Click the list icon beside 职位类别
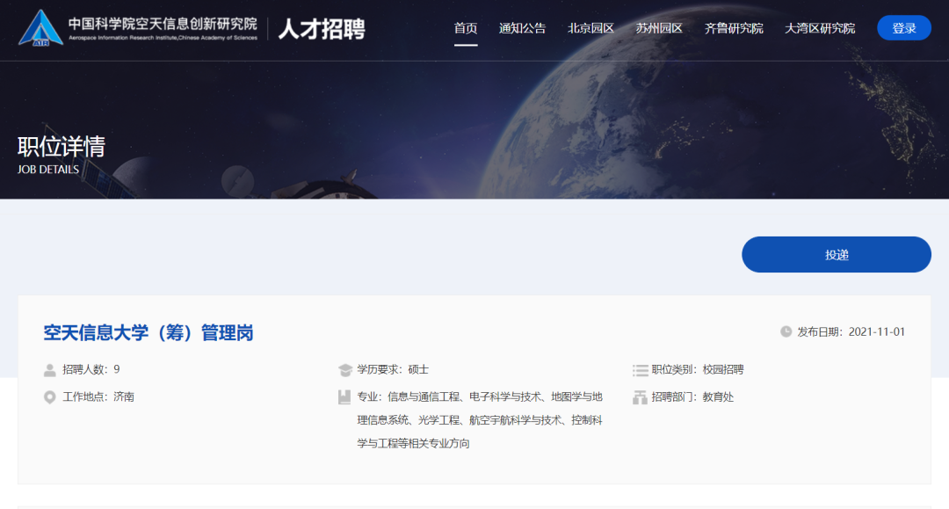 tap(640, 370)
